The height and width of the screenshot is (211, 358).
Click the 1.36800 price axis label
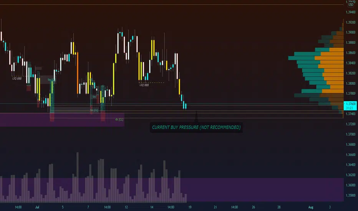click(350, 144)
